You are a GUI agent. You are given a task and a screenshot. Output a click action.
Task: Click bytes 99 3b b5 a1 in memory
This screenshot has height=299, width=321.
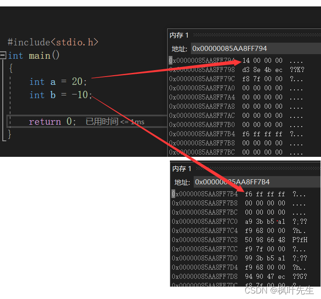coord(265,258)
